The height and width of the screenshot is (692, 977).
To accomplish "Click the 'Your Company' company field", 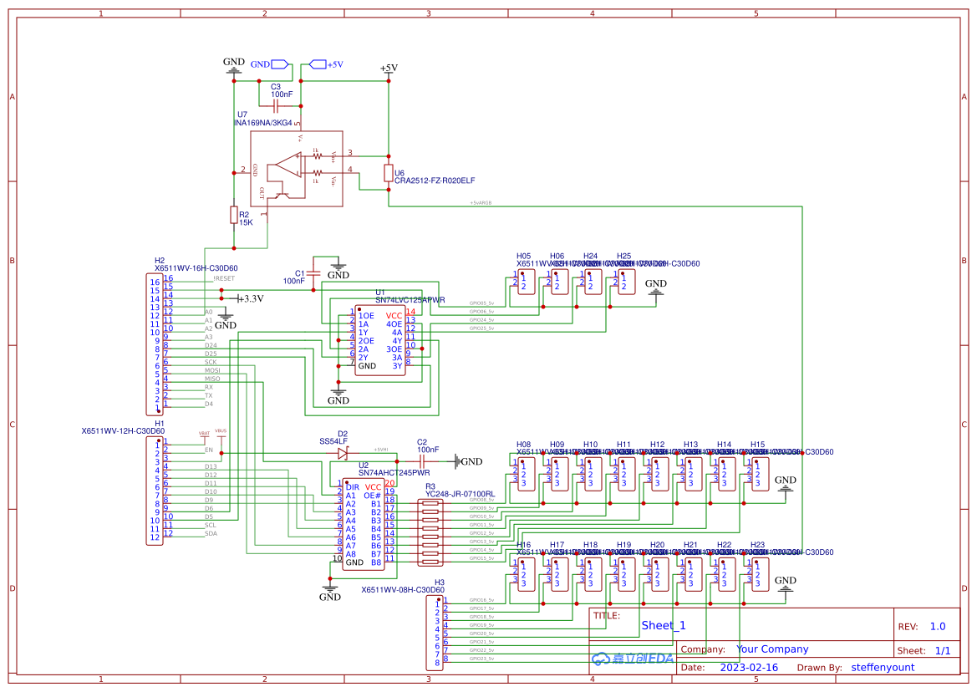I will point(772,649).
